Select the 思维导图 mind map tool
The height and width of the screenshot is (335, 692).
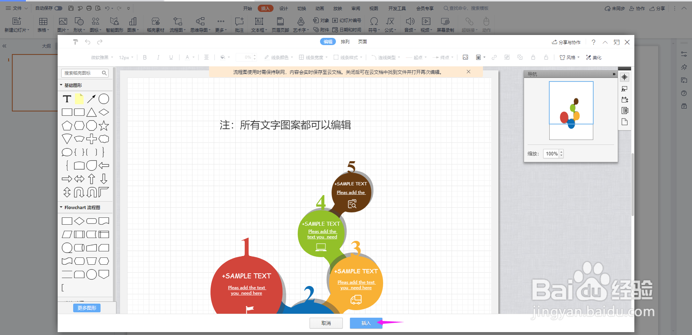point(200,25)
